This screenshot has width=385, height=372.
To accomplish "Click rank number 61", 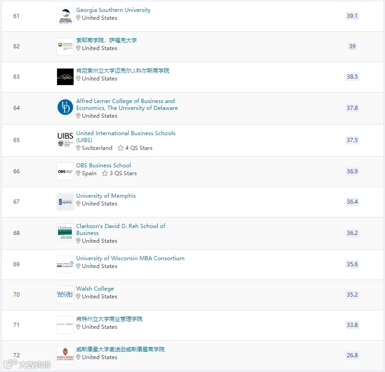I will (16, 16).
